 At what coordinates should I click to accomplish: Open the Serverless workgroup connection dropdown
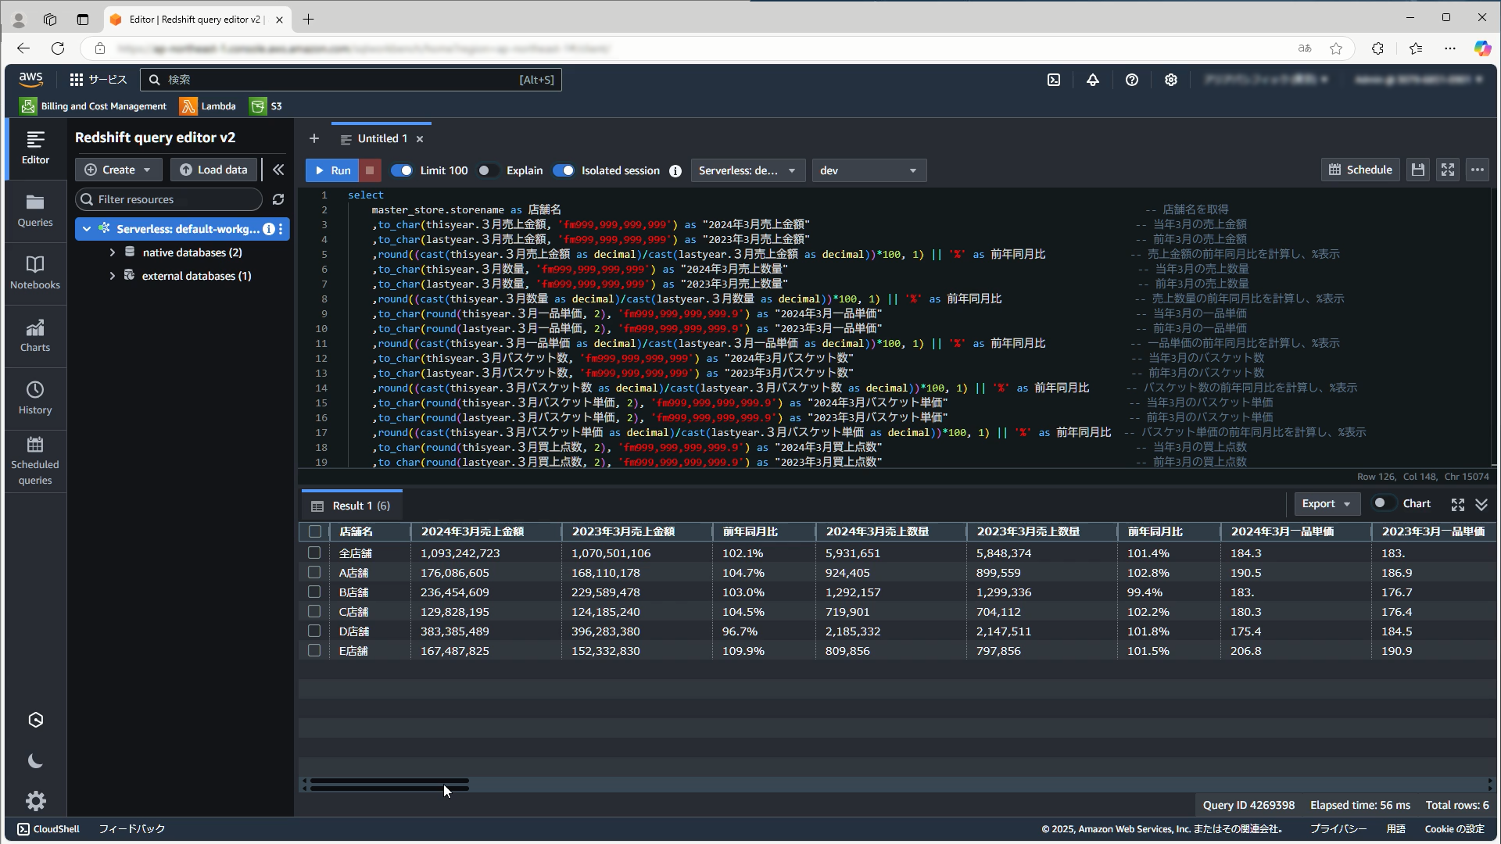(747, 170)
